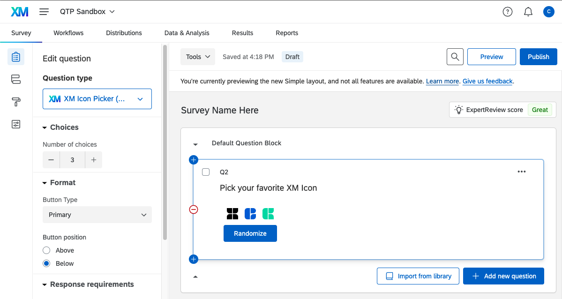Switch to the Workflows tab
The width and height of the screenshot is (562, 299).
pyautogui.click(x=68, y=33)
